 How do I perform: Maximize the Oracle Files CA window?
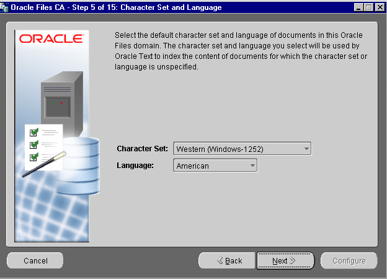pyautogui.click(x=369, y=7)
